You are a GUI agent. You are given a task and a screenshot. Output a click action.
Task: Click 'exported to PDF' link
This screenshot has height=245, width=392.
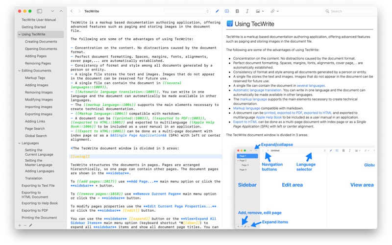(x=290, y=113)
